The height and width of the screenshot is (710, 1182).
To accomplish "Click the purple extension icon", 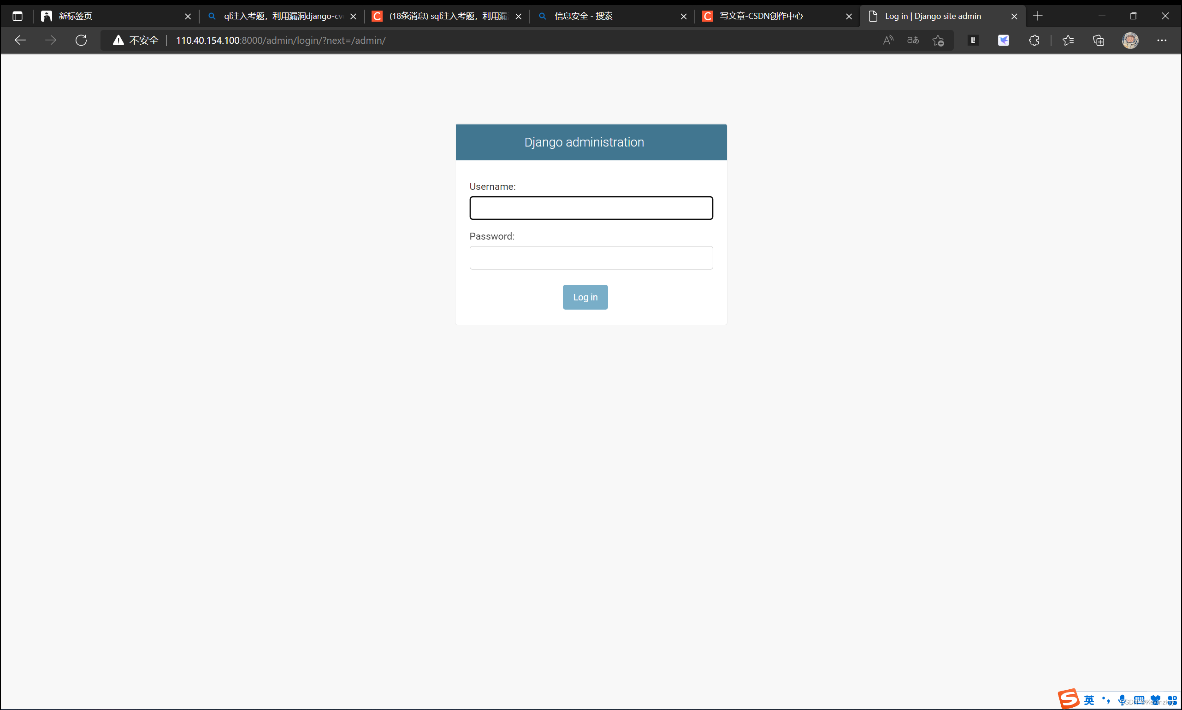I will [1004, 40].
